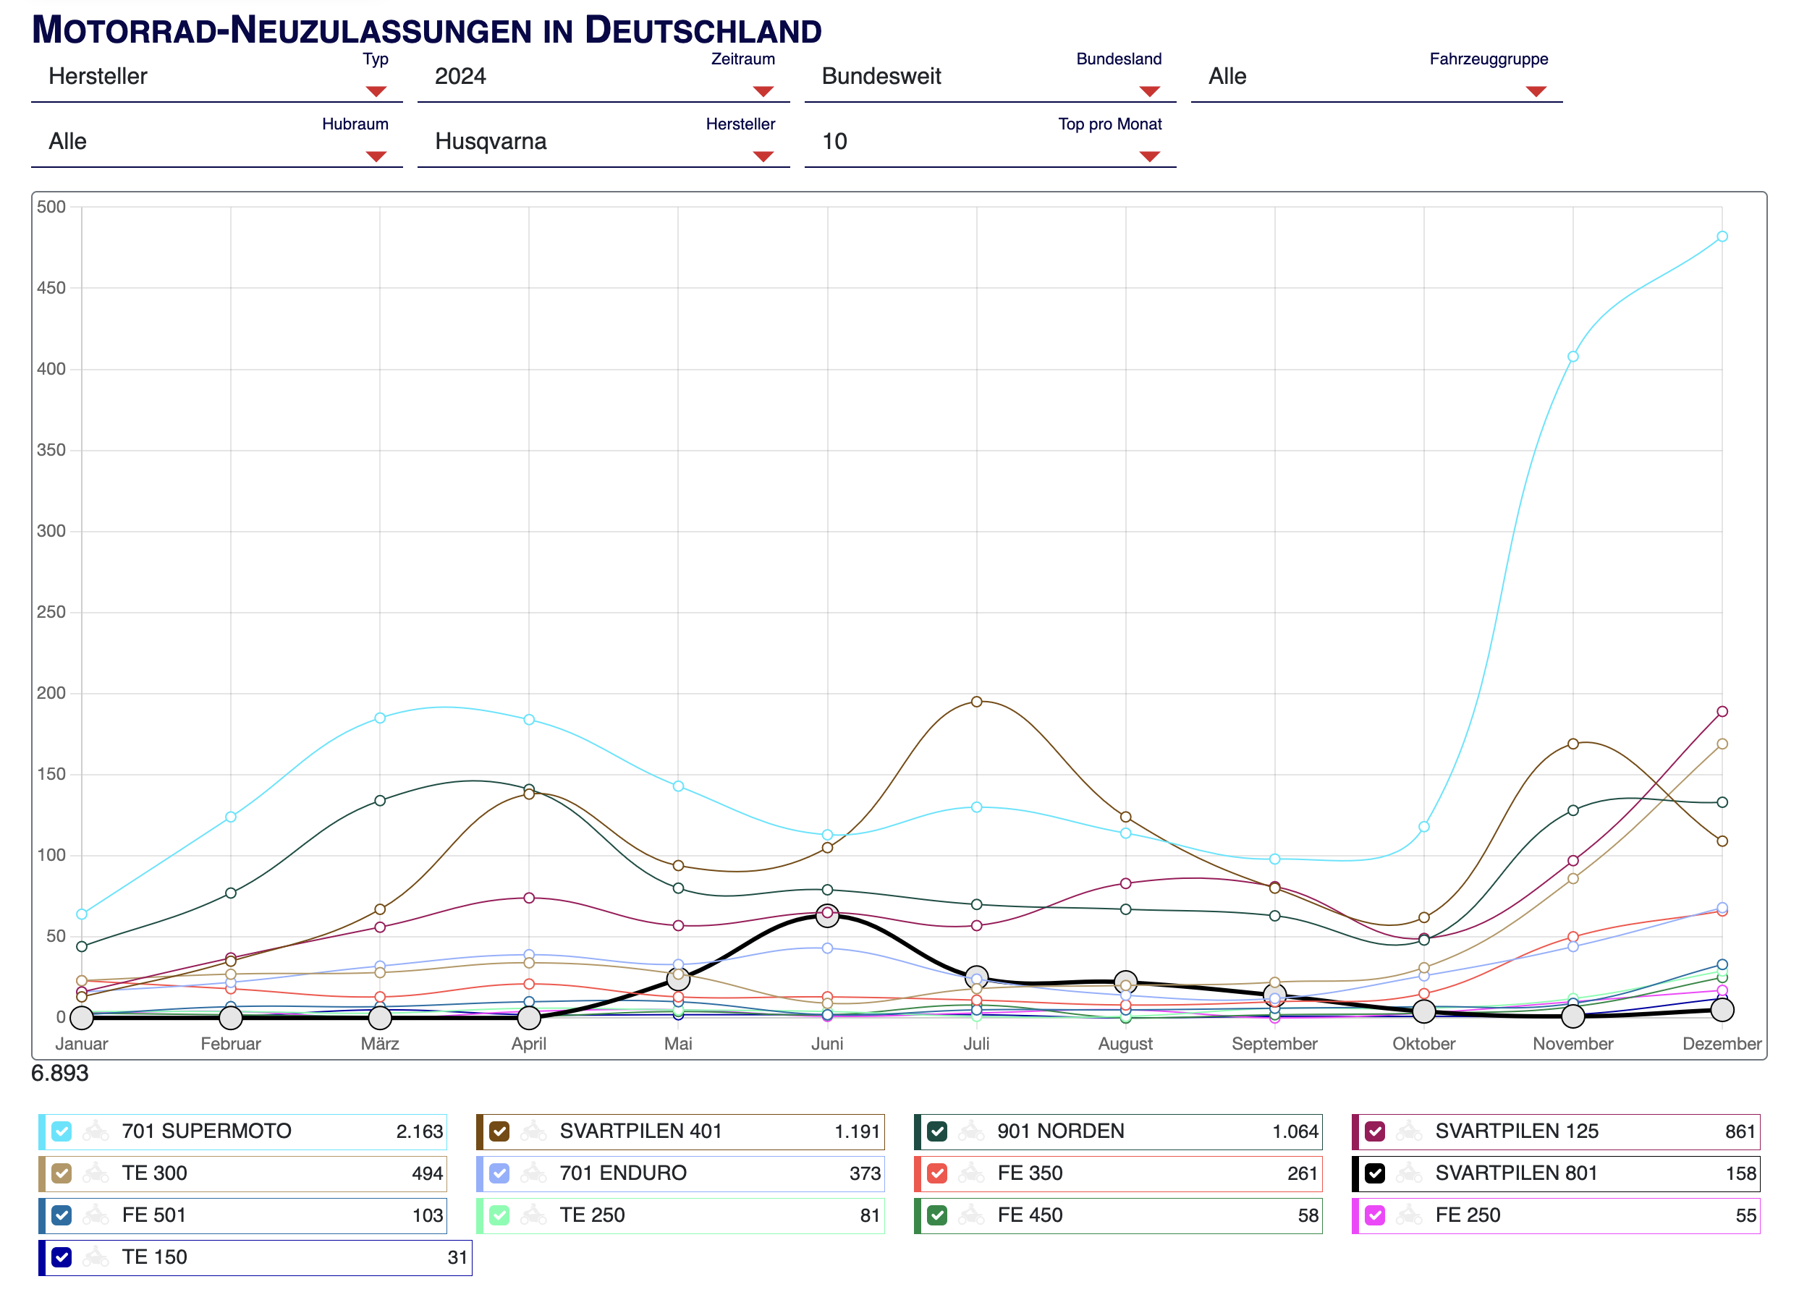This screenshot has height=1292, width=1799.
Task: Toggle the 901 NORDEN checkbox
Action: 938,1132
